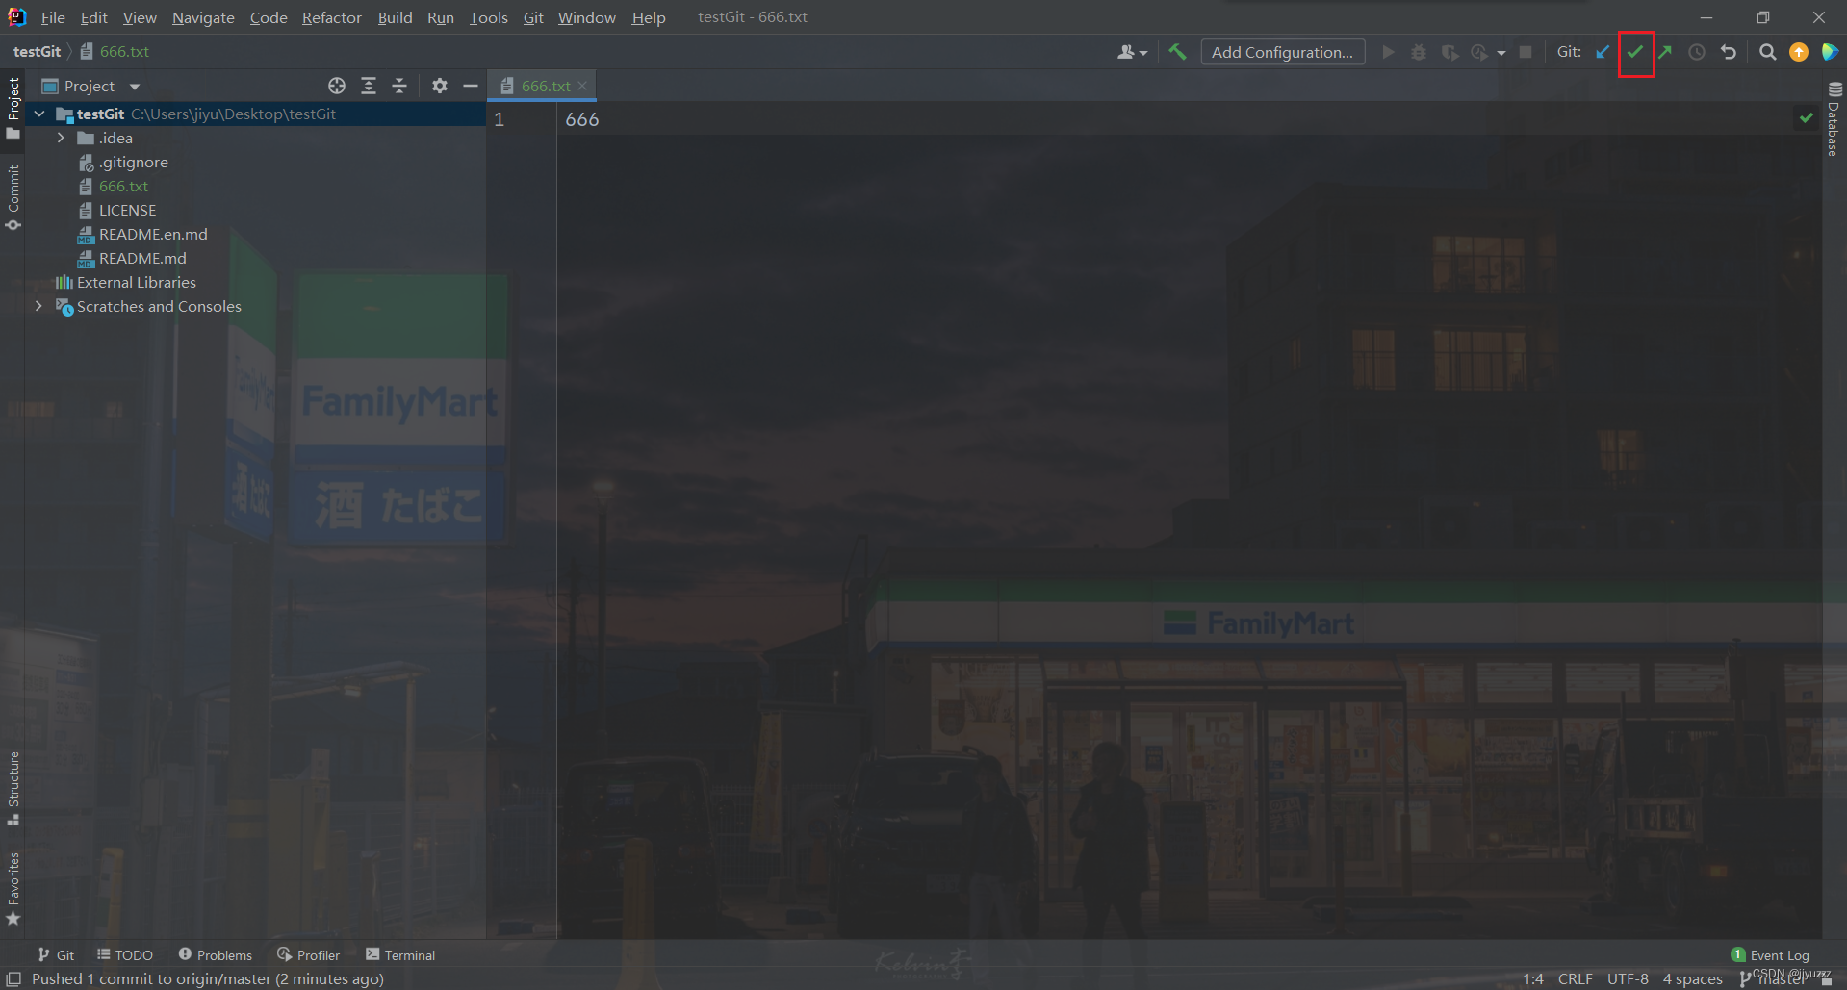Viewport: 1847px width, 990px height.
Task: Click the tool windows quick access icon
Action: tap(14, 978)
